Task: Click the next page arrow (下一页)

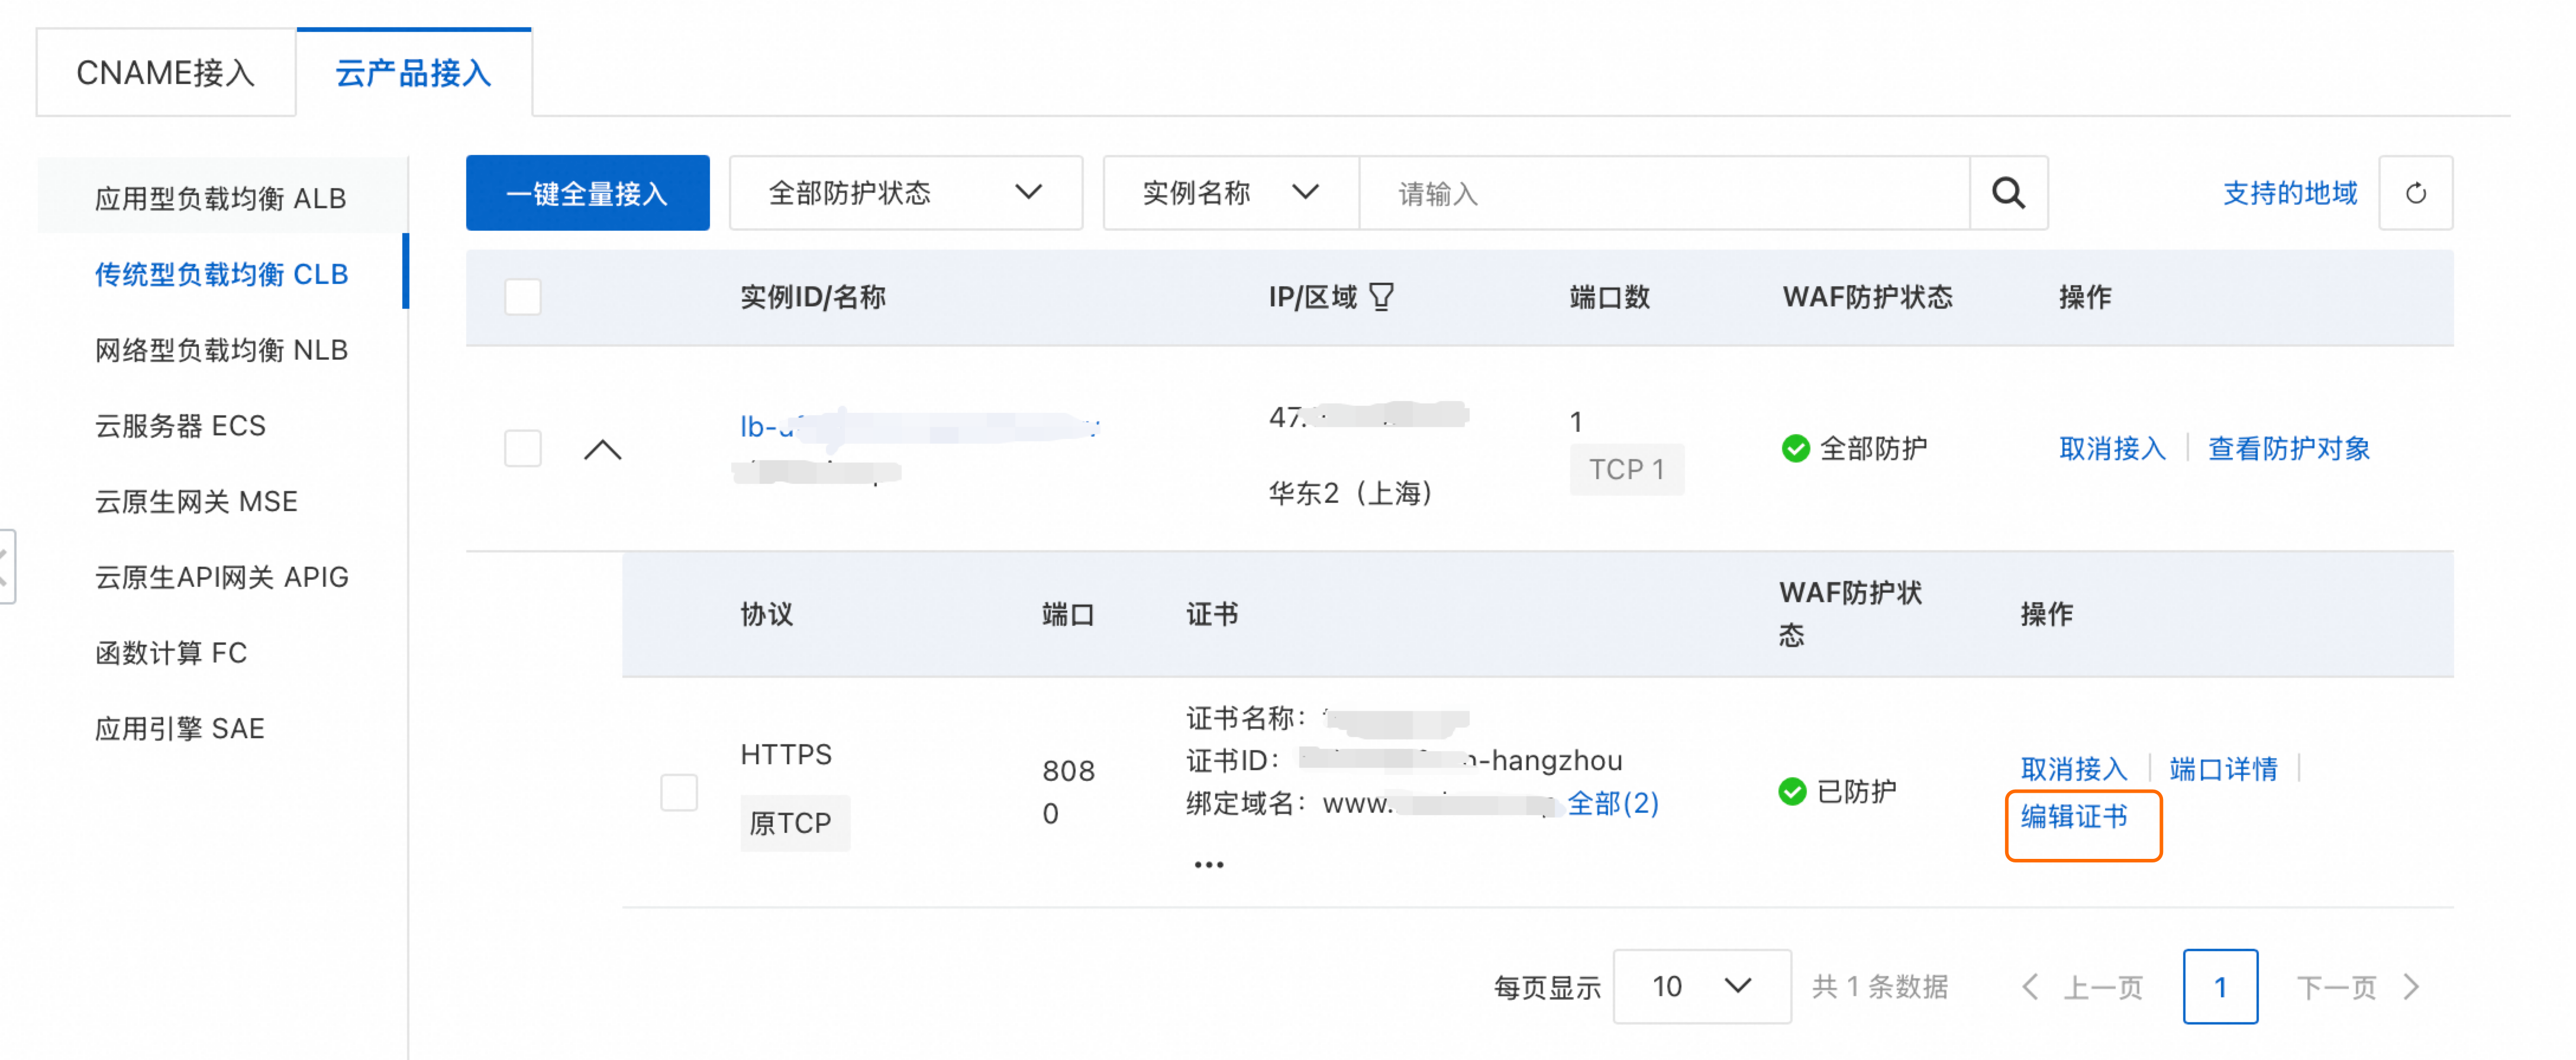Action: (x=2412, y=987)
